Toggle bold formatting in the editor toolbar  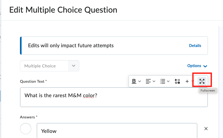134,81
